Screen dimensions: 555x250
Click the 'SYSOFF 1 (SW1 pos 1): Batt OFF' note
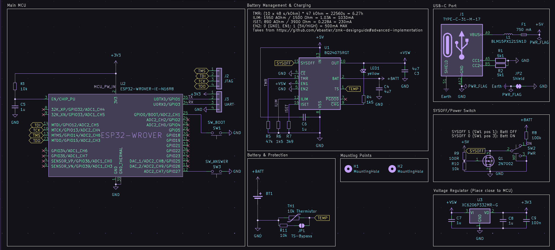coord(484,132)
